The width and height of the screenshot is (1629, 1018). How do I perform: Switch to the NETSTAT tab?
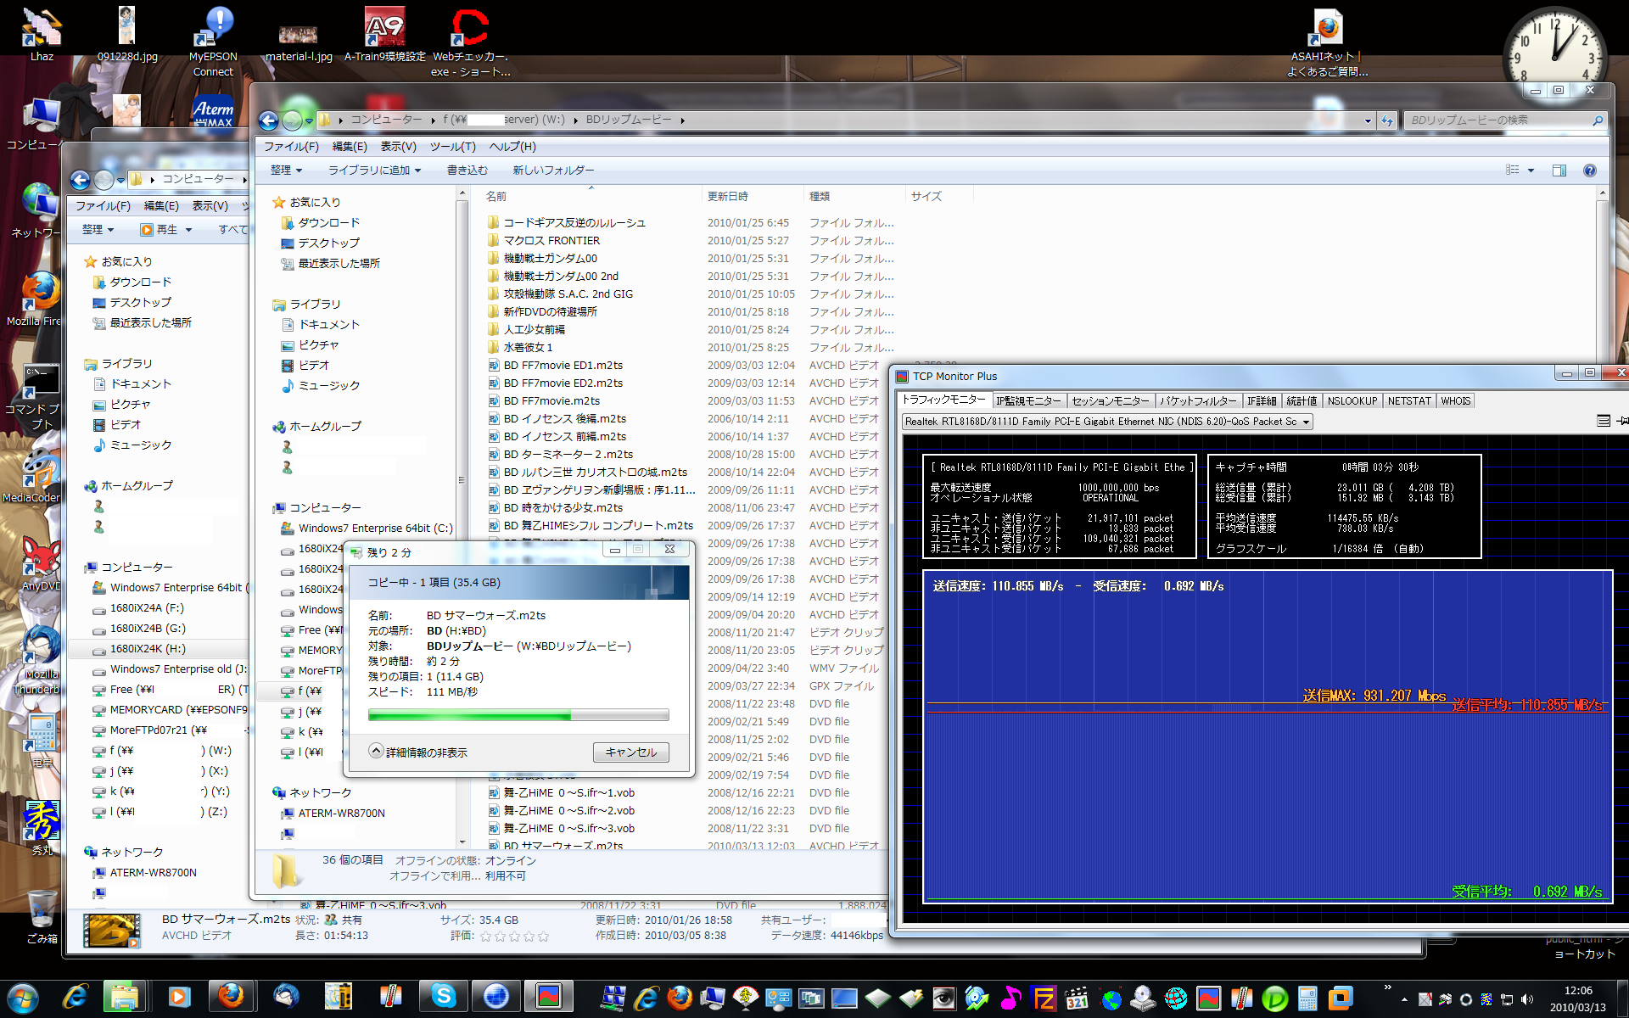1408,401
